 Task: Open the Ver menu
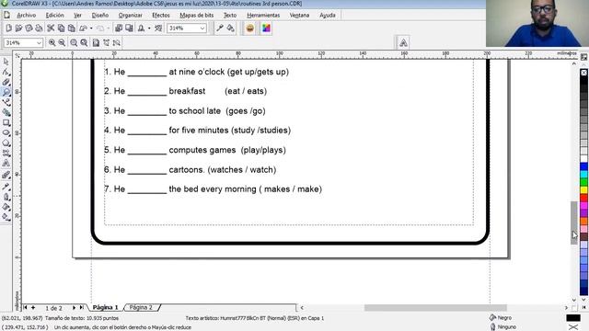pos(77,15)
